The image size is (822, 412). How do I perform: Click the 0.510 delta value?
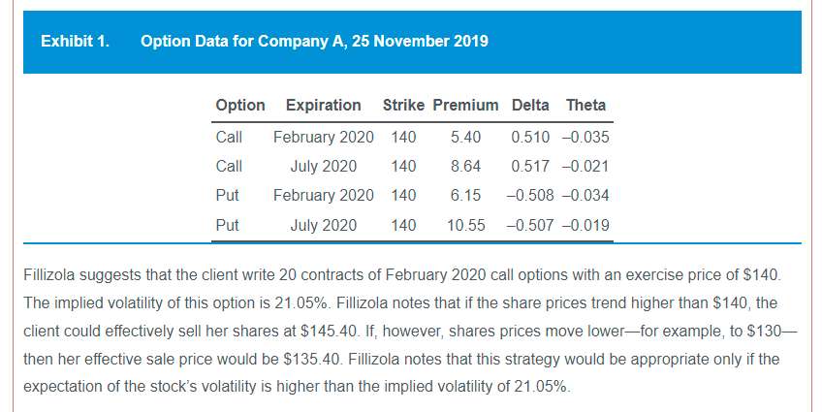[x=529, y=137]
